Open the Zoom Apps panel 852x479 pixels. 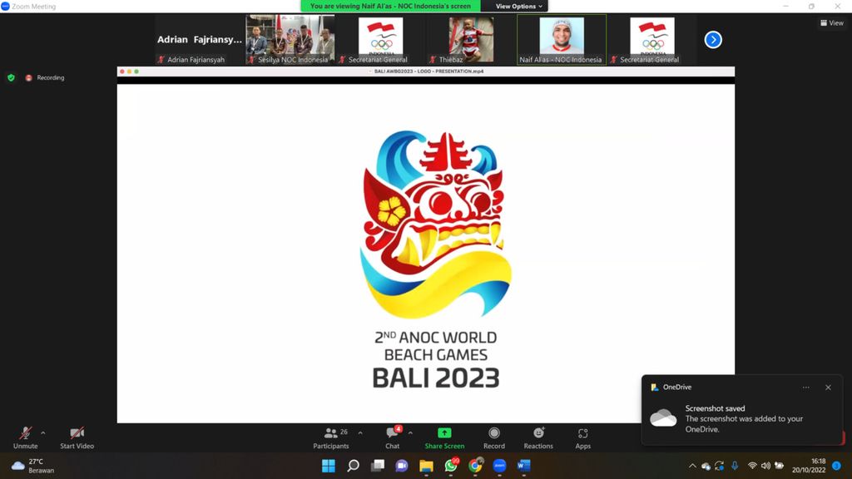pyautogui.click(x=583, y=437)
